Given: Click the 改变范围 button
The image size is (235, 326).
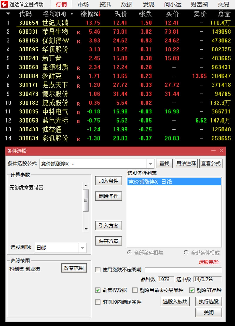Looking at the screenshot, I should [x=74, y=268].
